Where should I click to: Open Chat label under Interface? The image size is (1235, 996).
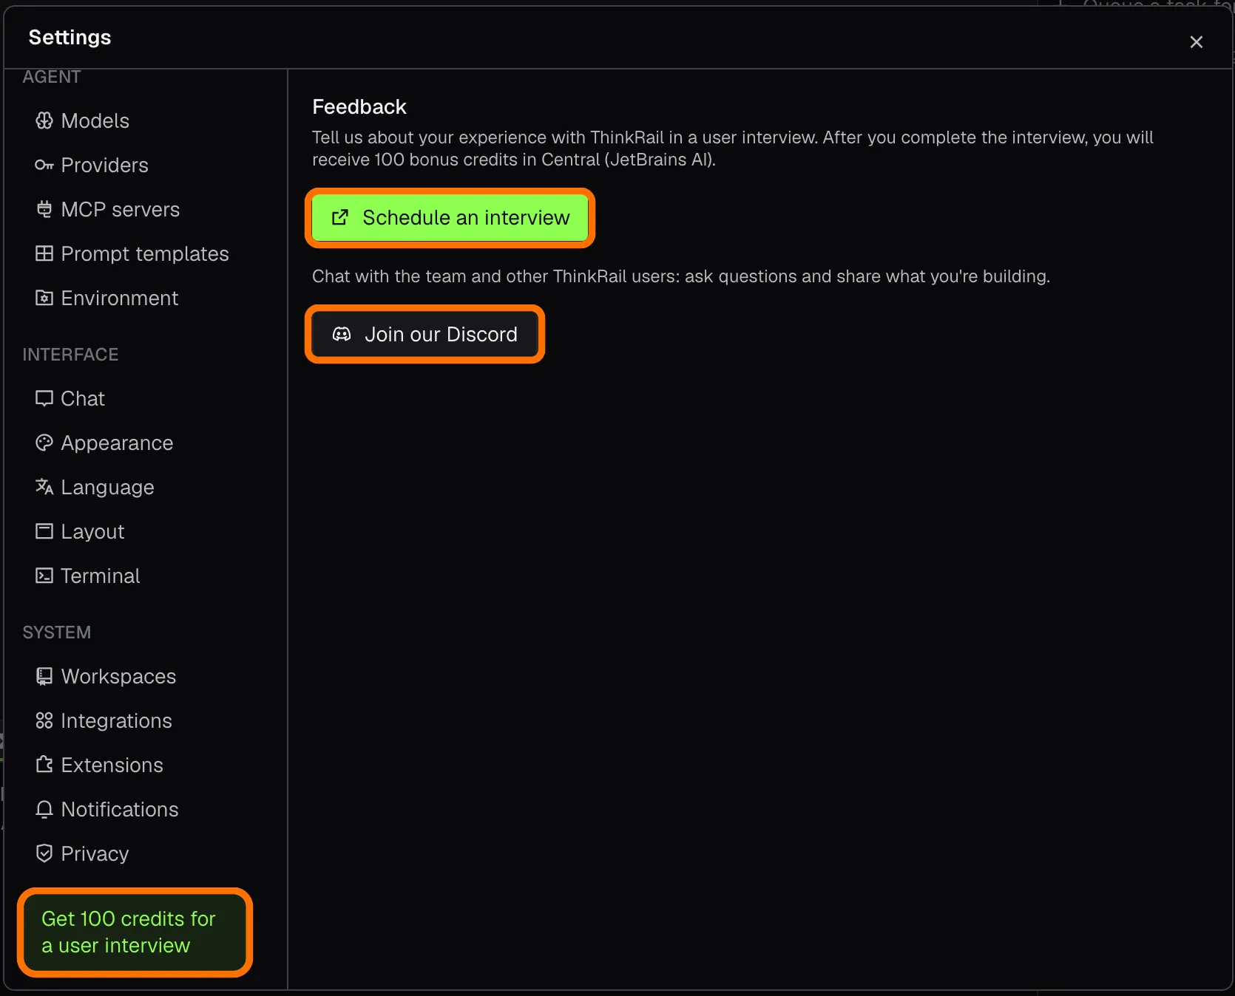pos(83,398)
